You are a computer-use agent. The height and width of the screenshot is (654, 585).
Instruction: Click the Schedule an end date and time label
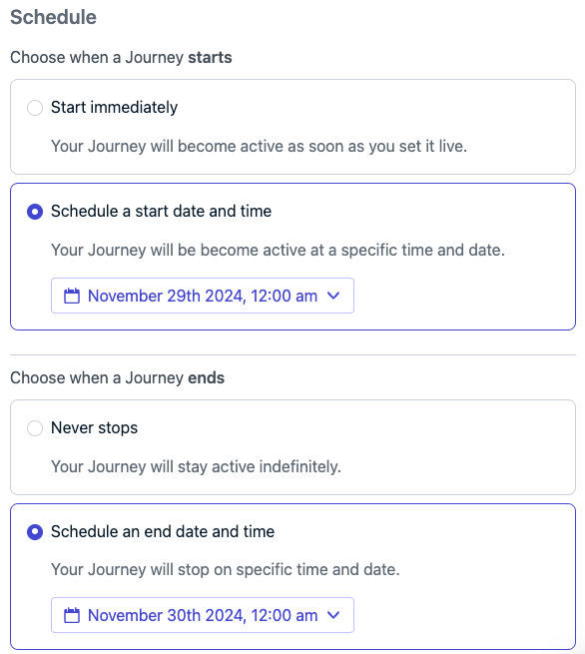coord(163,532)
